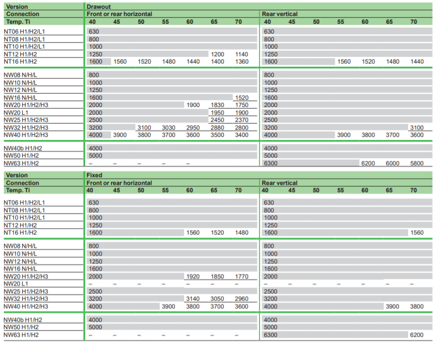Click the 1360 value in NT16 row
The image size is (441, 345).
[x=241, y=61]
